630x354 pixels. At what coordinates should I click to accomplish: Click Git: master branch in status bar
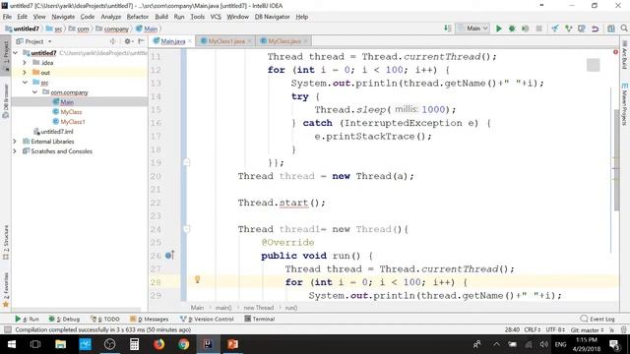pyautogui.click(x=587, y=330)
